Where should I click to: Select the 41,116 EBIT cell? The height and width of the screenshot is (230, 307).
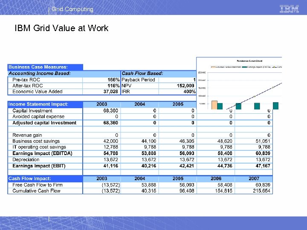coord(110,166)
